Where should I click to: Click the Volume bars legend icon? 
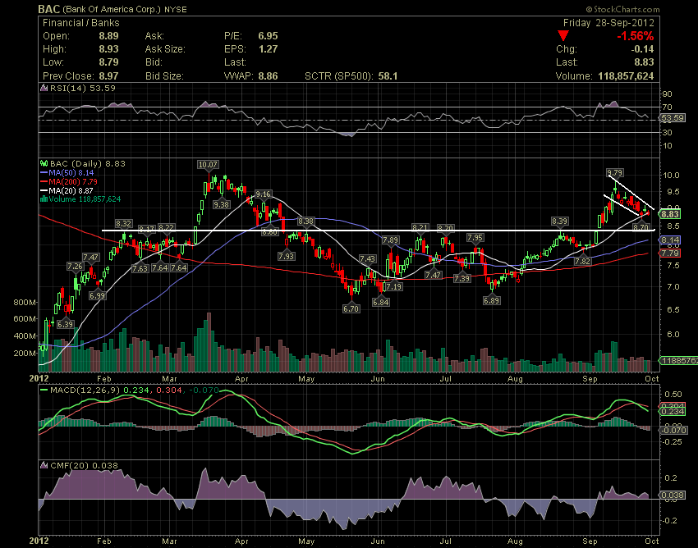coord(44,199)
